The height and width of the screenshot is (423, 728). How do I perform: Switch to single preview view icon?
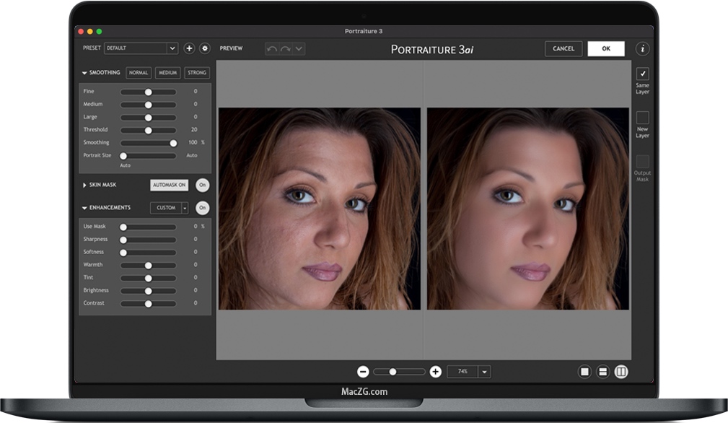pos(584,372)
